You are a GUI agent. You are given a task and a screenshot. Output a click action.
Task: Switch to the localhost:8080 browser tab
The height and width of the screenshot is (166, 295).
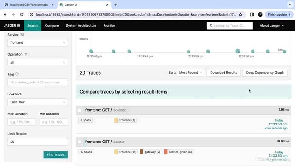click(x=29, y=5)
